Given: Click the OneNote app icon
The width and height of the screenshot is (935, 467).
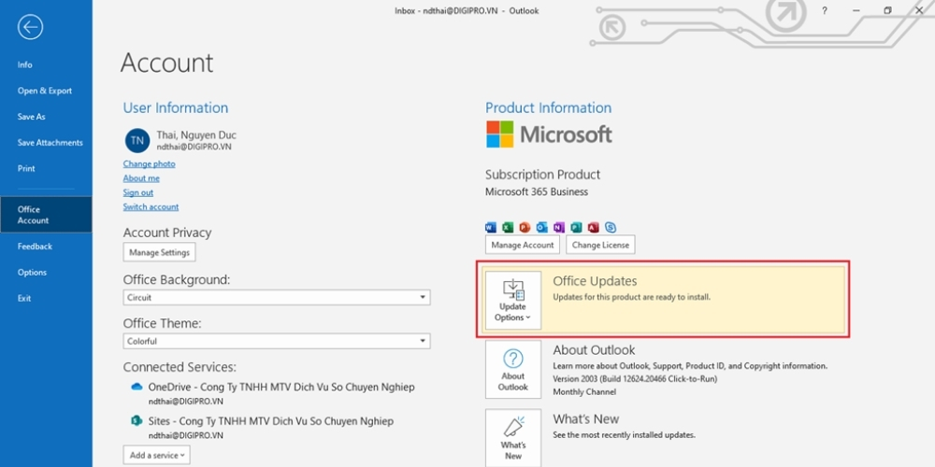Looking at the screenshot, I should (558, 227).
